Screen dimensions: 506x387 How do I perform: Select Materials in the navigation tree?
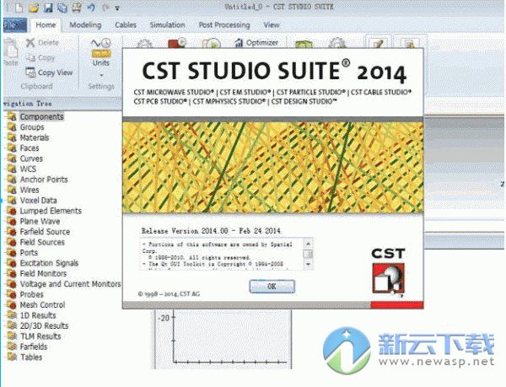35,137
